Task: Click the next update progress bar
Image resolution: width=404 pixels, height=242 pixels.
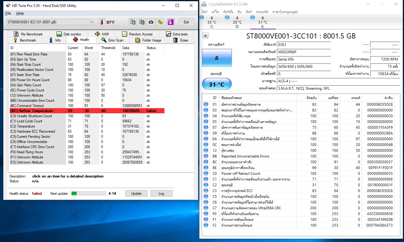Action: click(x=88, y=194)
